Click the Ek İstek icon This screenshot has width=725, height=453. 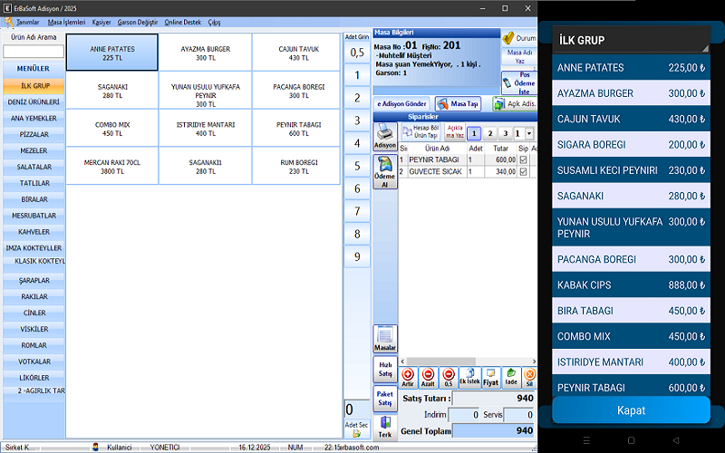tap(469, 377)
